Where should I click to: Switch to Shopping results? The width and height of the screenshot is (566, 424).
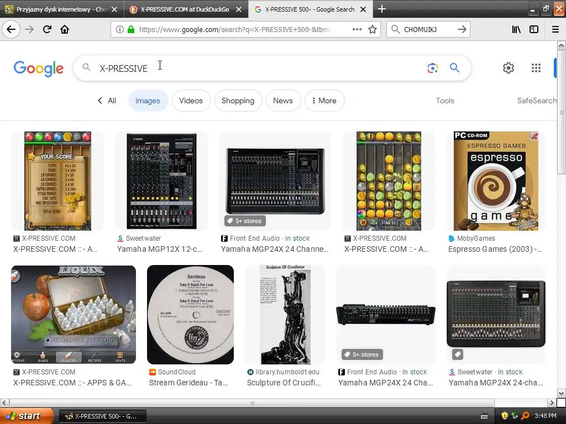[x=238, y=100]
